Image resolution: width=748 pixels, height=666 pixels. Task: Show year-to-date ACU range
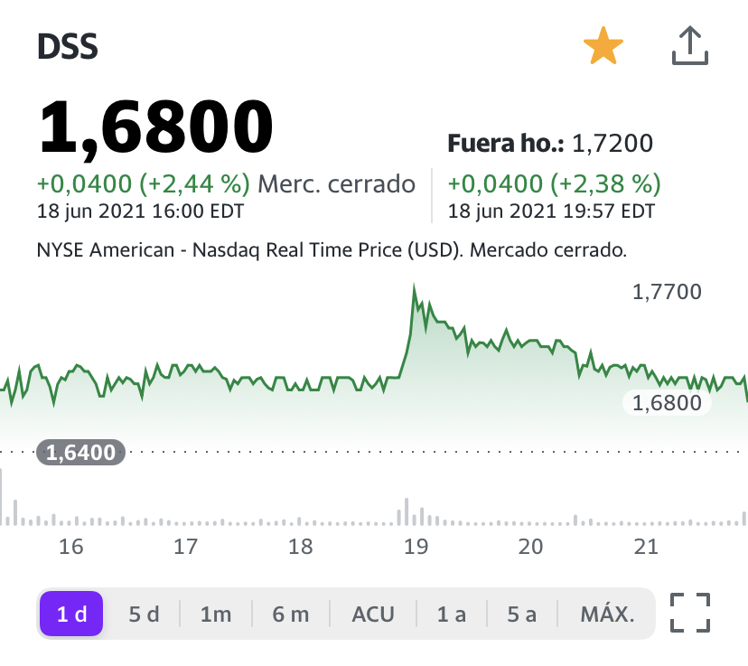click(373, 614)
